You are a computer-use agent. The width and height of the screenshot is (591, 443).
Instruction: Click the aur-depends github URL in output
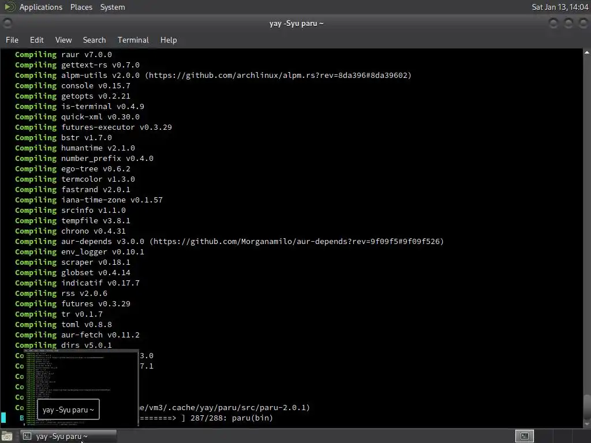(297, 242)
